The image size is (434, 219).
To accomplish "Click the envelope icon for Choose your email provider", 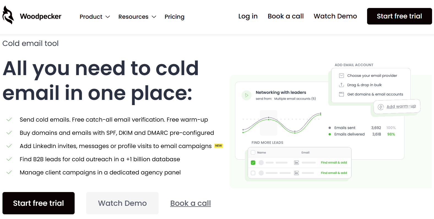I will pos(341,75).
